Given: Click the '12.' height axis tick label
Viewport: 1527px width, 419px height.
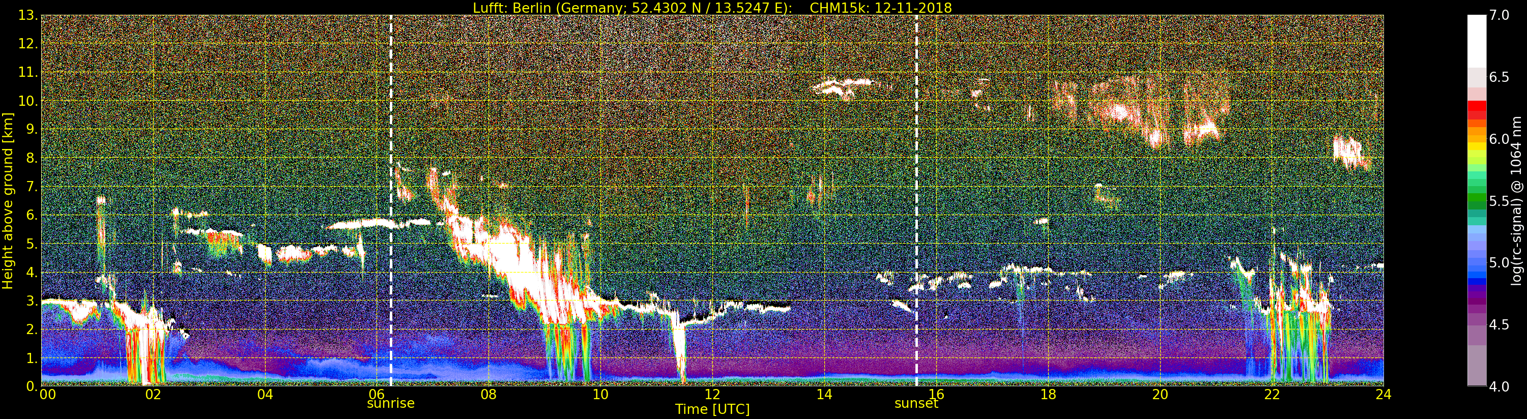Looking at the screenshot, I should (x=28, y=44).
